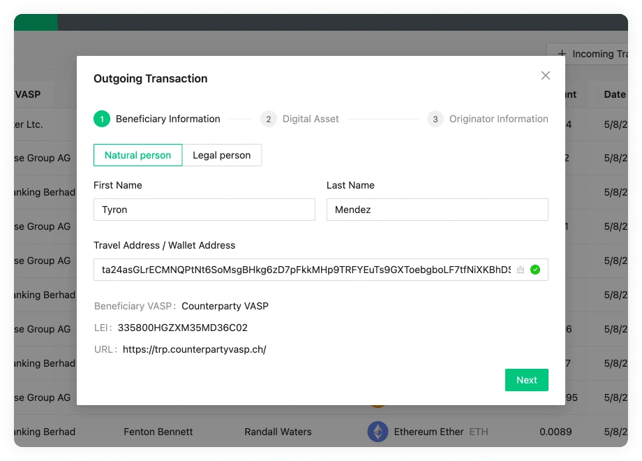Click the step 1 circle indicator
This screenshot has height=461, width=642.
[102, 119]
